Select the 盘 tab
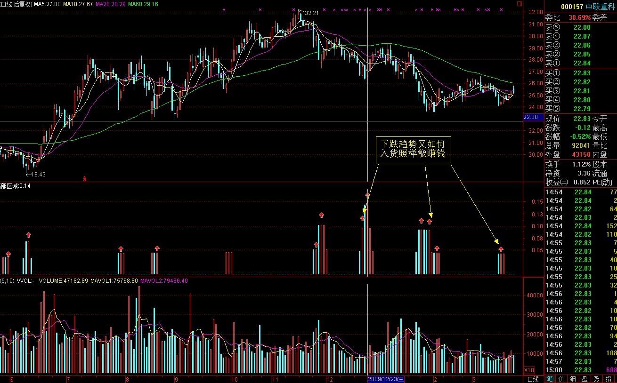Screen dimensions: 617x383 tap(585, 379)
